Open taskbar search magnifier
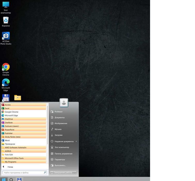The image size is (195, 181). click(11, 179)
